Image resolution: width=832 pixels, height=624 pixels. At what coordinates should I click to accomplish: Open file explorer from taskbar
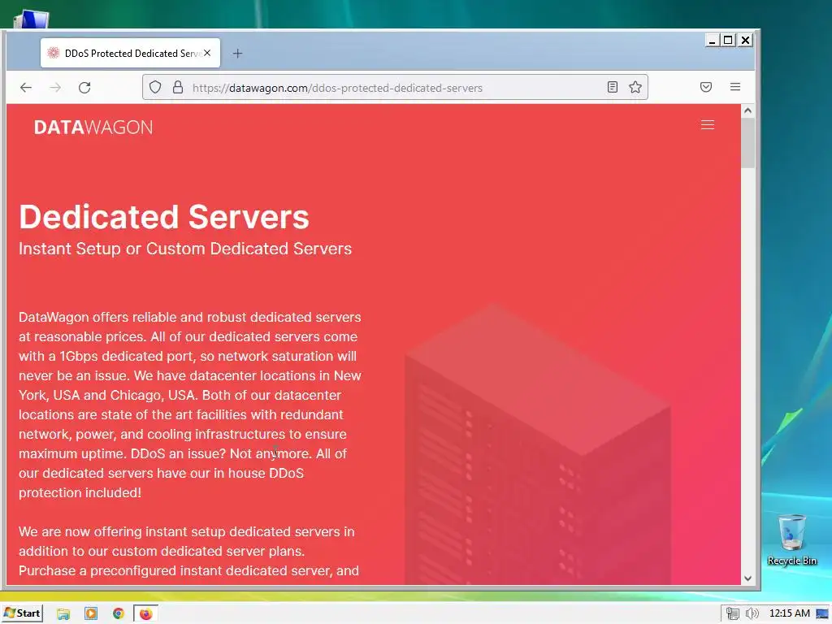[x=63, y=614]
